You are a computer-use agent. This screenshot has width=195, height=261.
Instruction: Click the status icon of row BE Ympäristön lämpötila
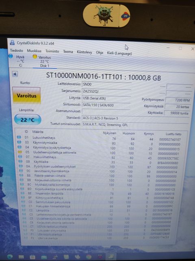(23, 193)
